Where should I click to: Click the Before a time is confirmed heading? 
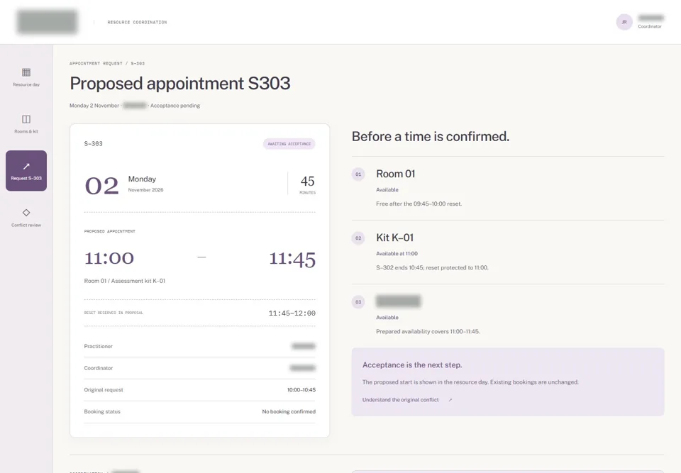[431, 136]
